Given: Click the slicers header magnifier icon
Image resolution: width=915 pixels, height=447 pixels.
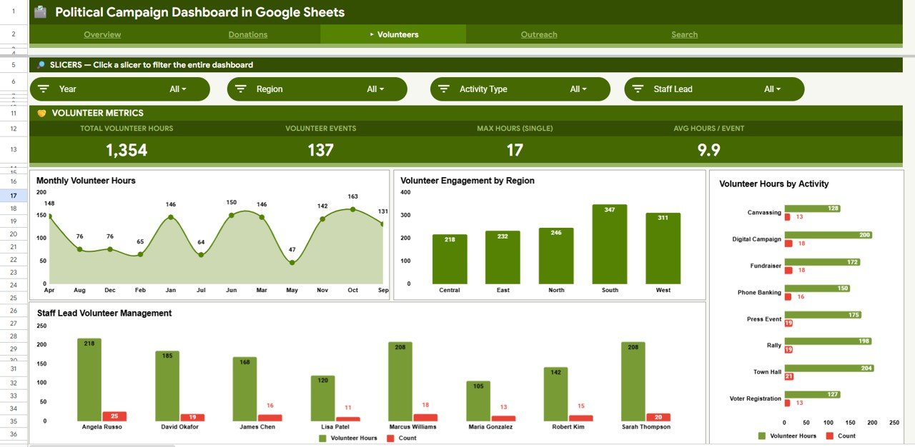Looking at the screenshot, I should (41, 65).
